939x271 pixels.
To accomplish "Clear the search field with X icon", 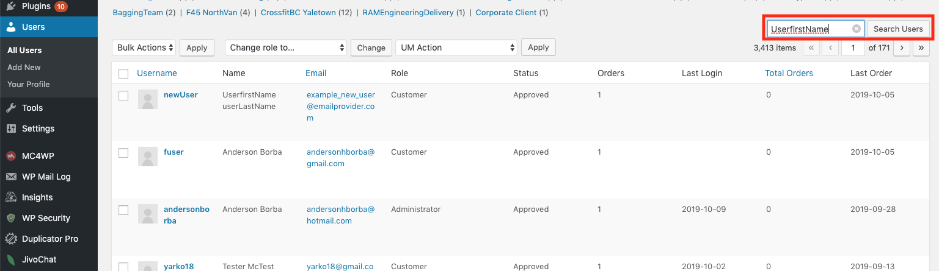I will point(857,29).
